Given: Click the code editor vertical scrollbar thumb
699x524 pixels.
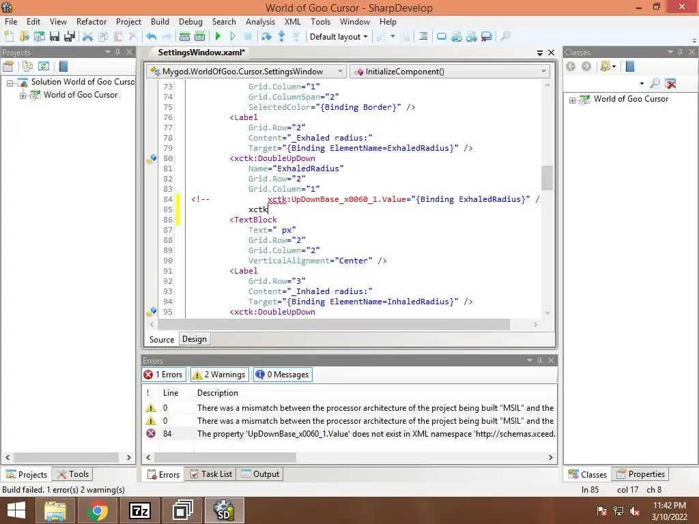Looking at the screenshot, I should tap(547, 178).
